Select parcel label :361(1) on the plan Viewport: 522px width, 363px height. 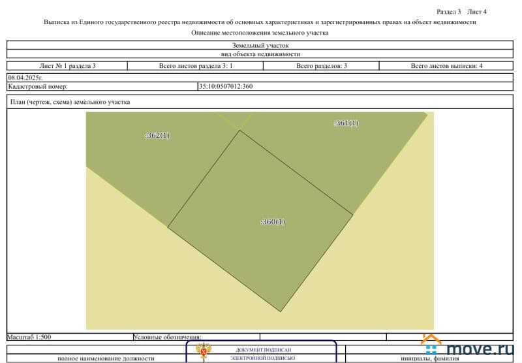[346, 123]
